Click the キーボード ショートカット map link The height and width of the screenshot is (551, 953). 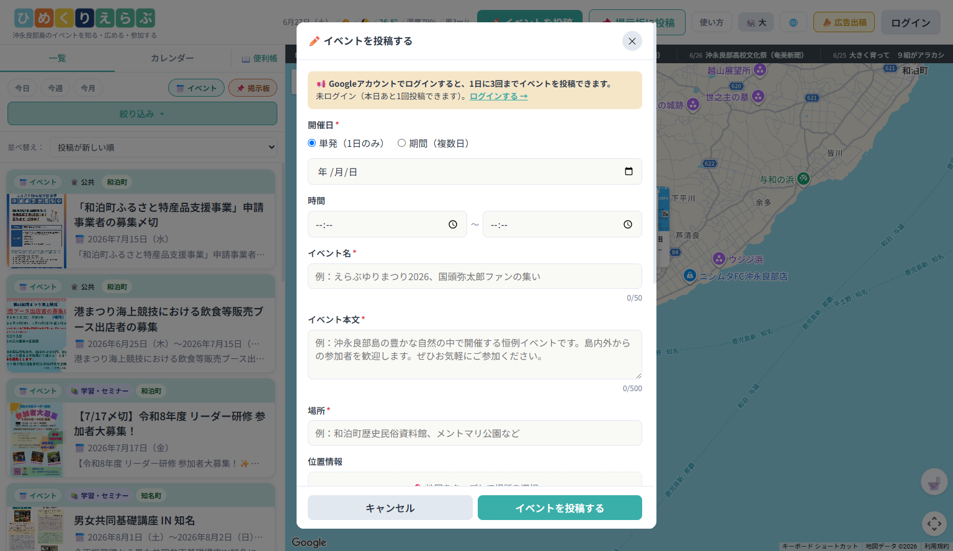click(x=820, y=546)
